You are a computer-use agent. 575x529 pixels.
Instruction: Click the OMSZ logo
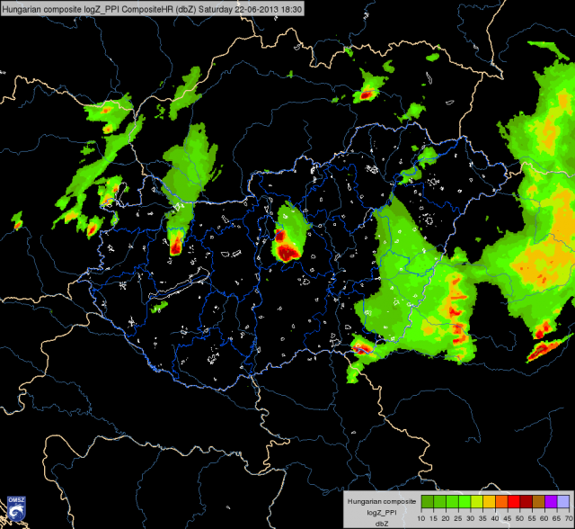click(x=16, y=509)
